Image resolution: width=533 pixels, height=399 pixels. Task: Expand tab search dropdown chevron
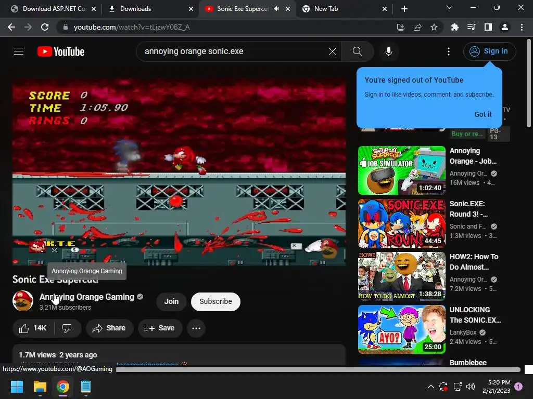click(x=449, y=7)
